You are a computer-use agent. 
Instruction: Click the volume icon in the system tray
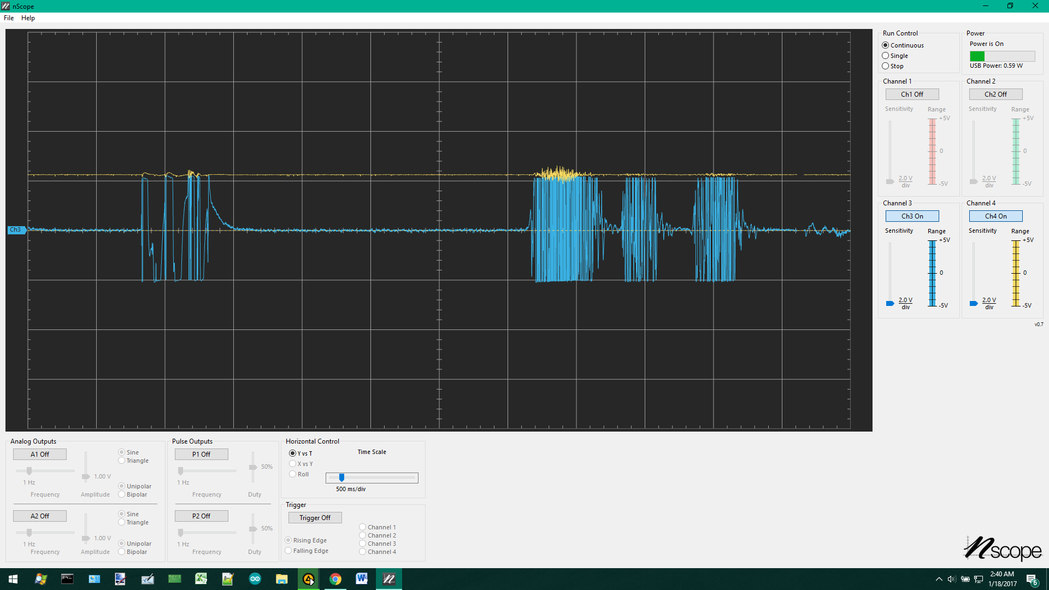[x=951, y=579]
